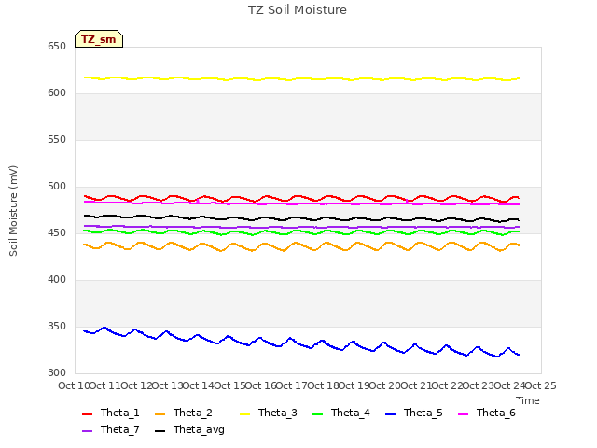The height and width of the screenshot is (448, 597).
Task: Click the 500 y-axis tick label
Action: point(57,187)
